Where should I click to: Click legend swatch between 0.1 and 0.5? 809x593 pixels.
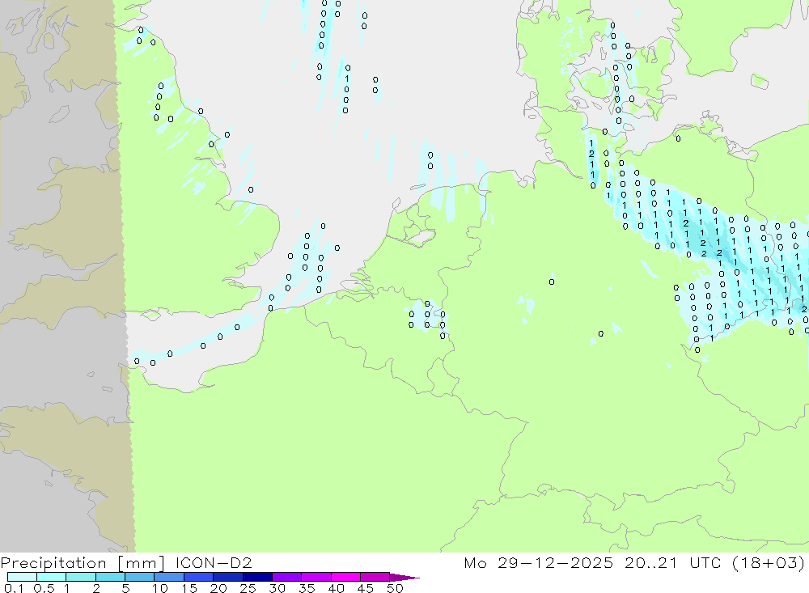point(22,577)
